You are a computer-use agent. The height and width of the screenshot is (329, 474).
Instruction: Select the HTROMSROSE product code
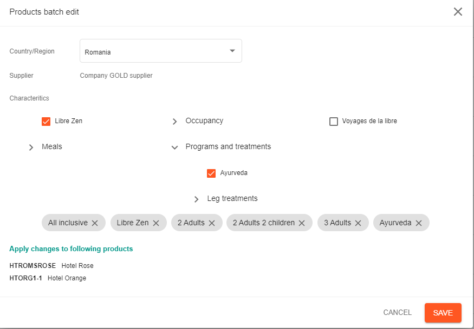(x=33, y=266)
